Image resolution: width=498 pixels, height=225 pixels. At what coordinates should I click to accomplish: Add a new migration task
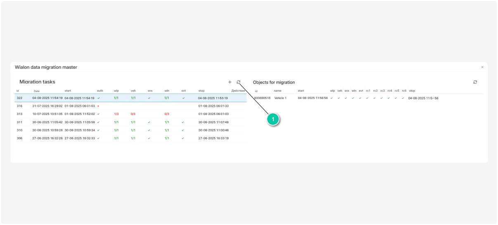click(x=230, y=82)
